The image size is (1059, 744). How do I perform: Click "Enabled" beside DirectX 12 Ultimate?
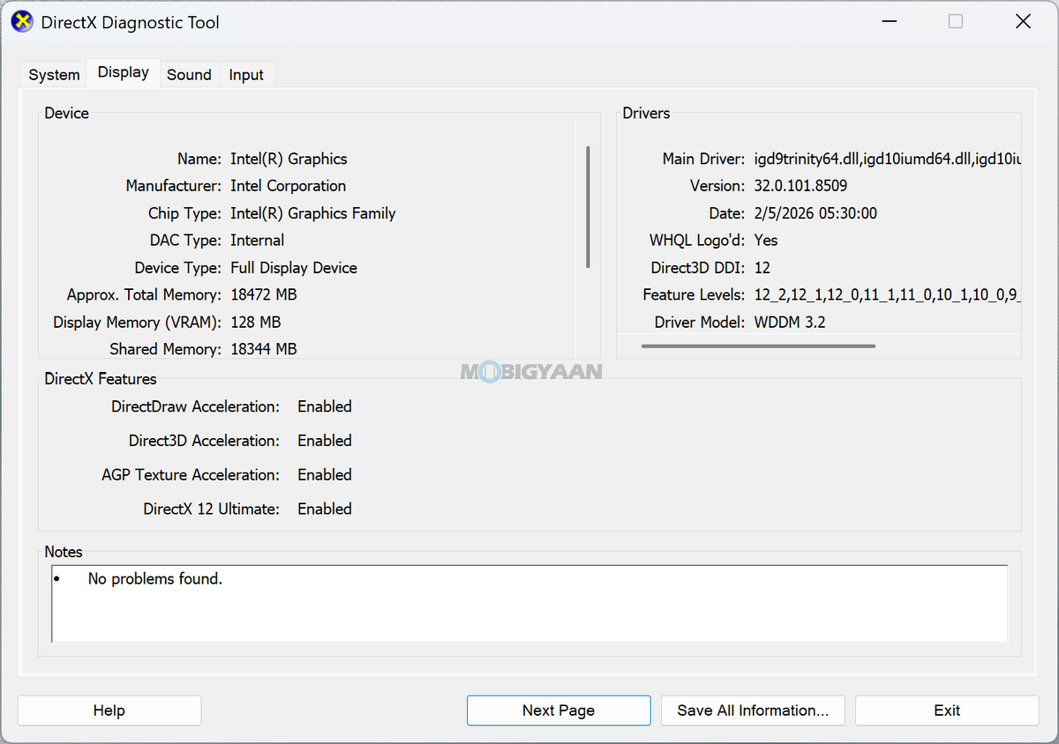pos(325,510)
